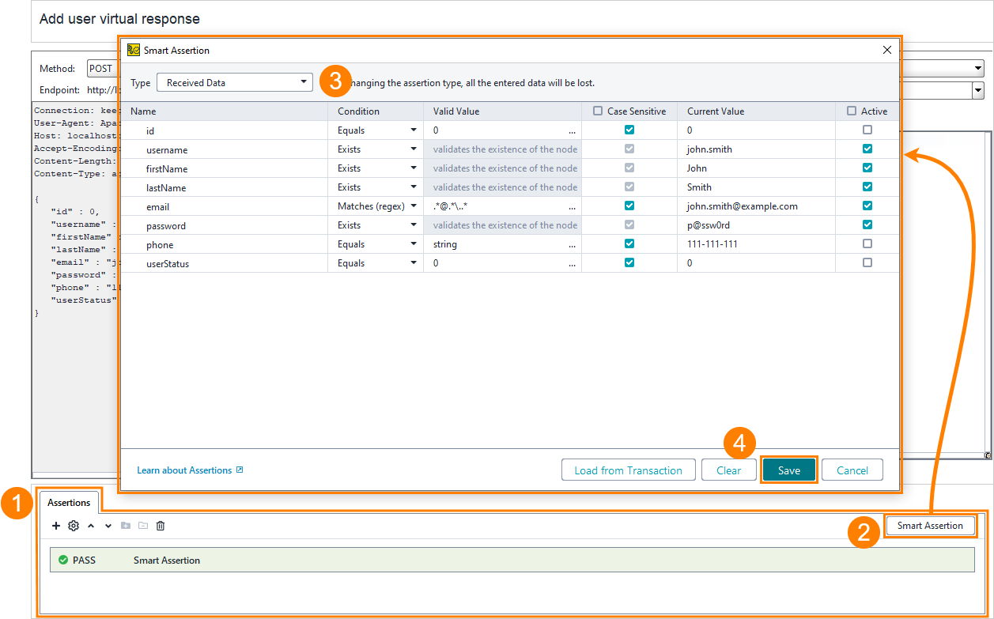Move the assertion down with the down arrow

pyautogui.click(x=108, y=526)
